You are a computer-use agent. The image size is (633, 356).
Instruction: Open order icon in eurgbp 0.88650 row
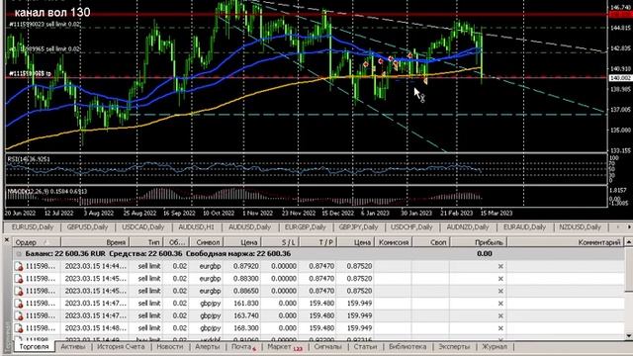coord(19,291)
